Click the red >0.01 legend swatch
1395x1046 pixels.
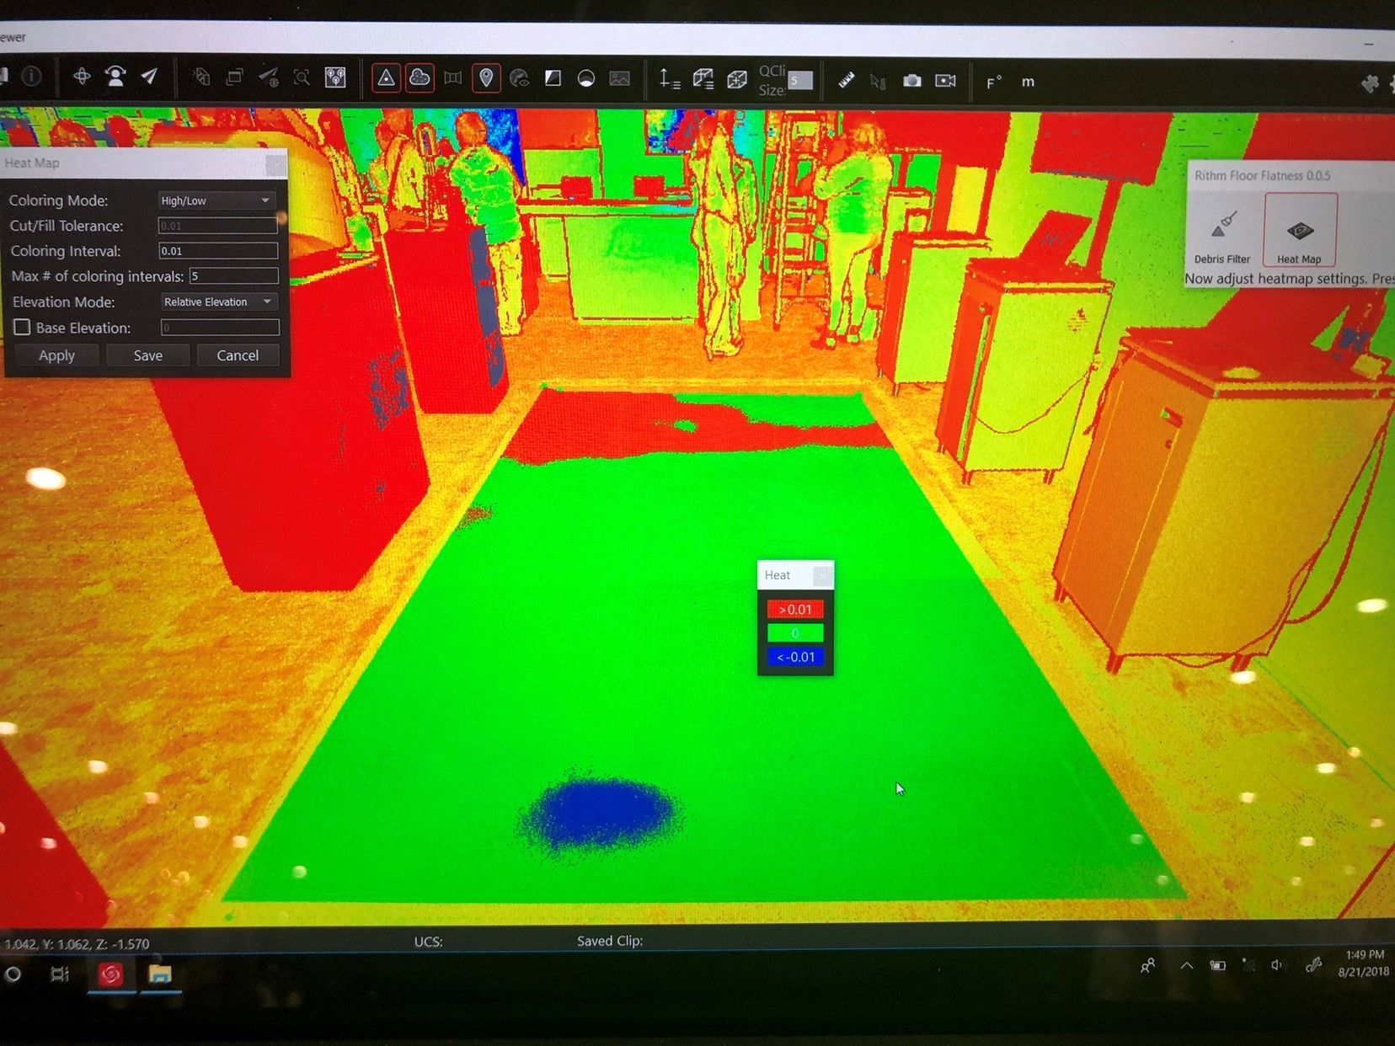tap(795, 609)
